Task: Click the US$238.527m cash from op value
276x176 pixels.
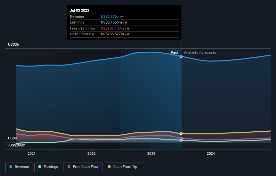Action: pos(112,34)
